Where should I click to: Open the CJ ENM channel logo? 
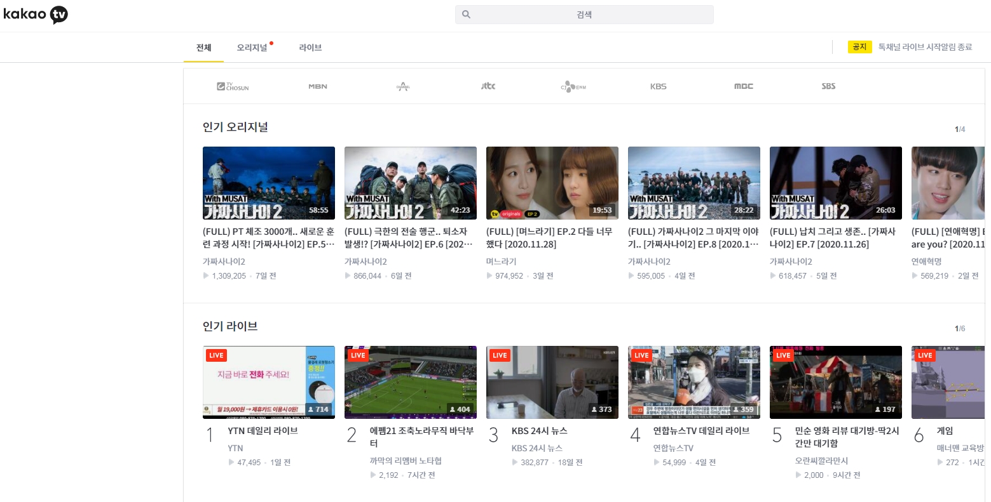pyautogui.click(x=573, y=86)
